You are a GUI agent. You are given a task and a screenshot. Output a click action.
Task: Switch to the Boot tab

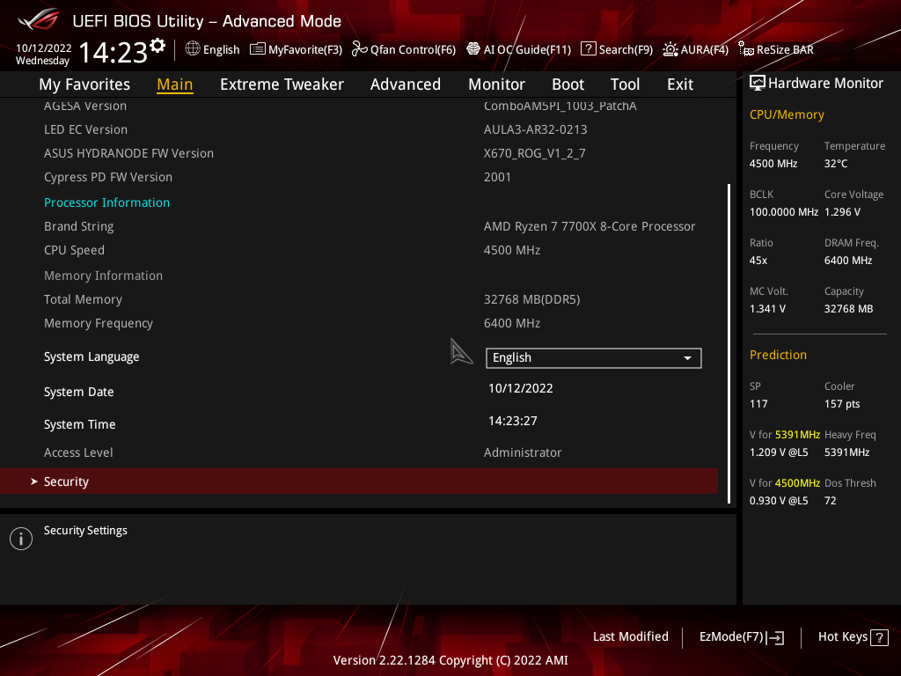coord(568,84)
